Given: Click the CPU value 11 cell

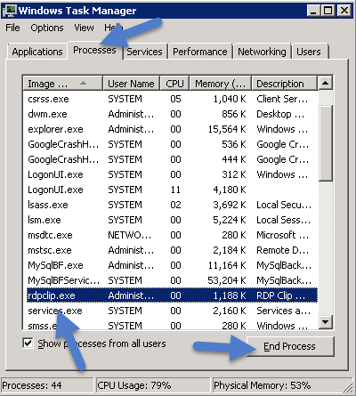Looking at the screenshot, I should click(175, 190).
